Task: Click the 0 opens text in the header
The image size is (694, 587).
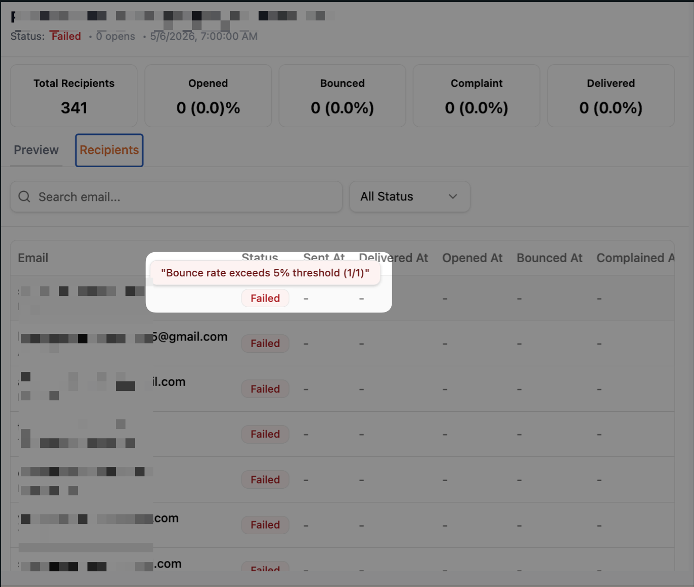Action: pos(116,36)
